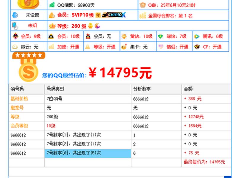This screenshot has width=237, height=178.
Task: Select the 7位QQ号 cell
Action: 88,99
